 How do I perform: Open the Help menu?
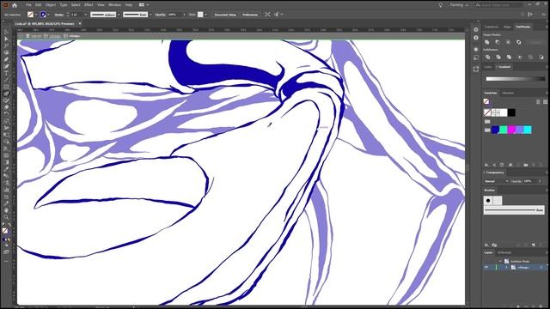click(129, 5)
